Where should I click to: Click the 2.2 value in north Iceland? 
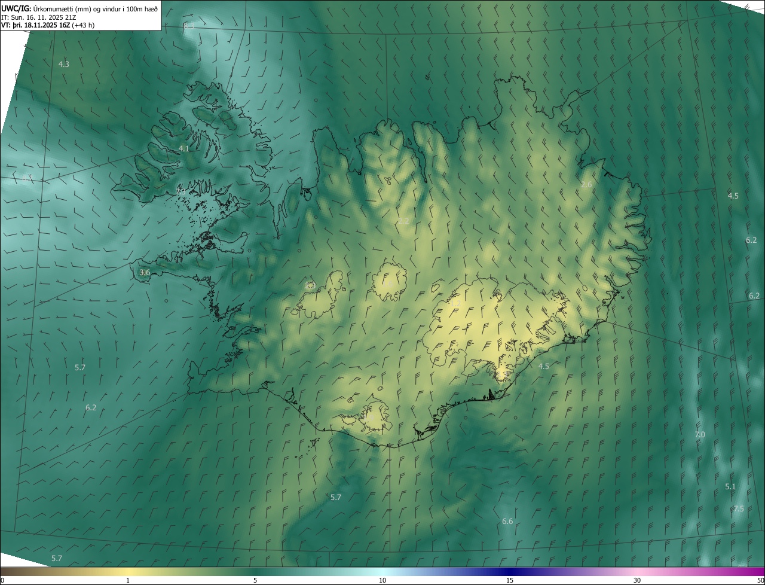404,221
